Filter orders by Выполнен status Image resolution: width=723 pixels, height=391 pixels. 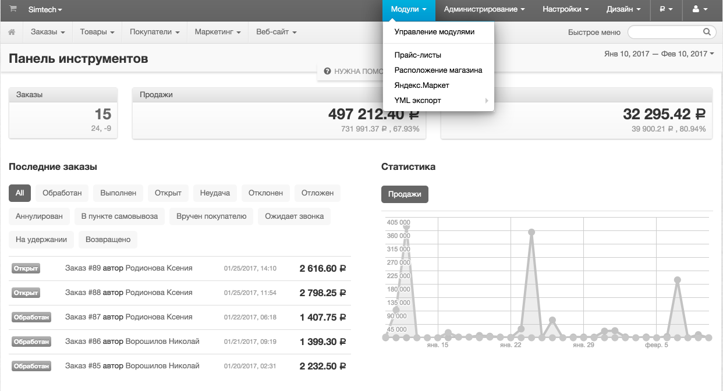tap(118, 193)
